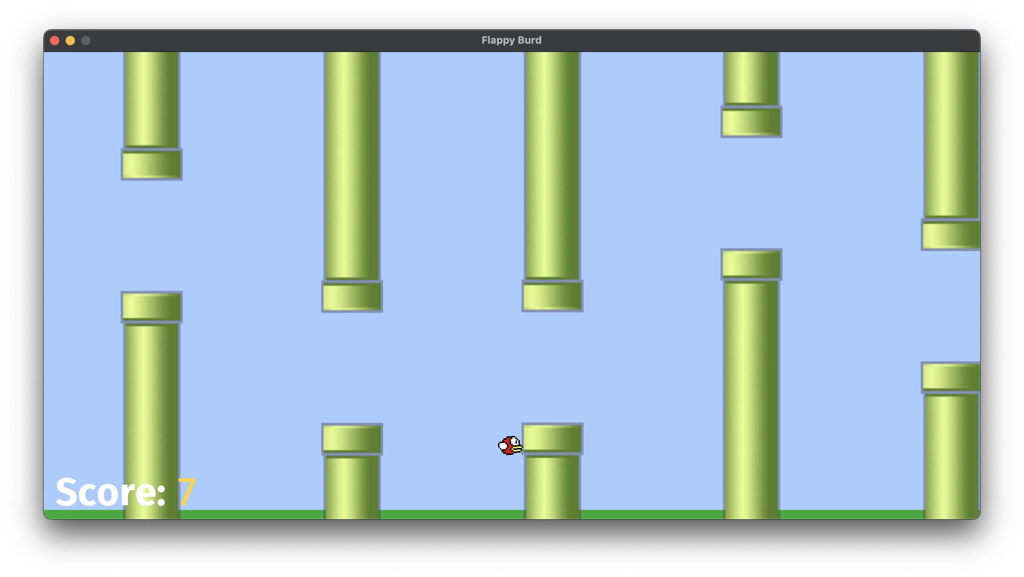1024x577 pixels.
Task: Click the hanging pipe cap above the bird
Action: click(552, 296)
